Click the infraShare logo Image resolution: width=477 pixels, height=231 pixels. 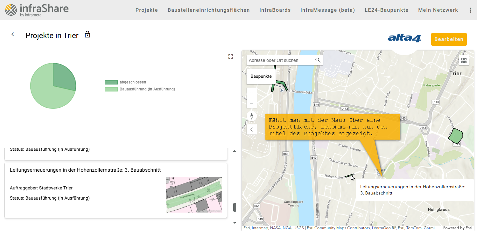(x=37, y=10)
